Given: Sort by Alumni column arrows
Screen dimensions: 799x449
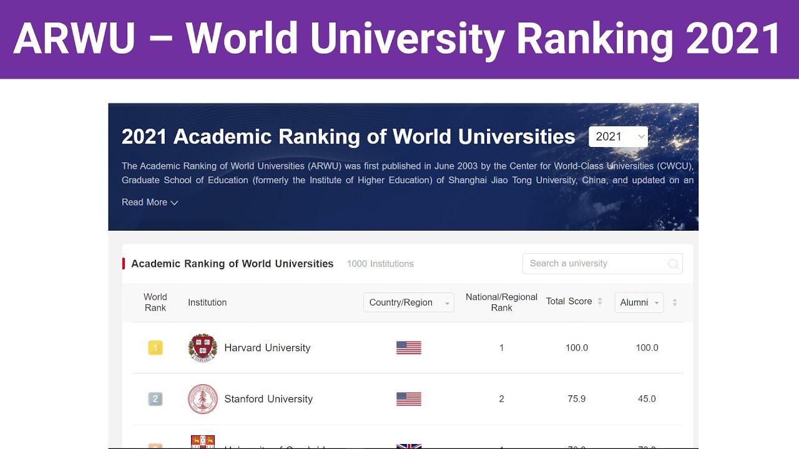Looking at the screenshot, I should (x=675, y=302).
